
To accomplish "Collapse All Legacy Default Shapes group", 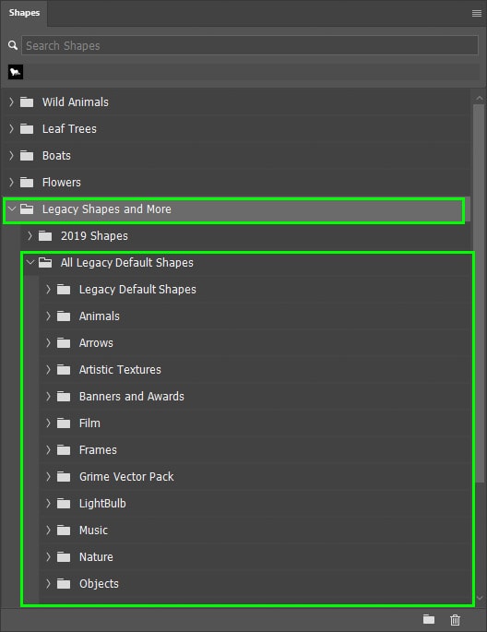I will pyautogui.click(x=30, y=262).
